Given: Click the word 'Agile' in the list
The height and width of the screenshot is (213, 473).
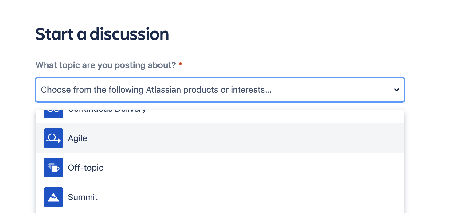Looking at the screenshot, I should pyautogui.click(x=77, y=138).
